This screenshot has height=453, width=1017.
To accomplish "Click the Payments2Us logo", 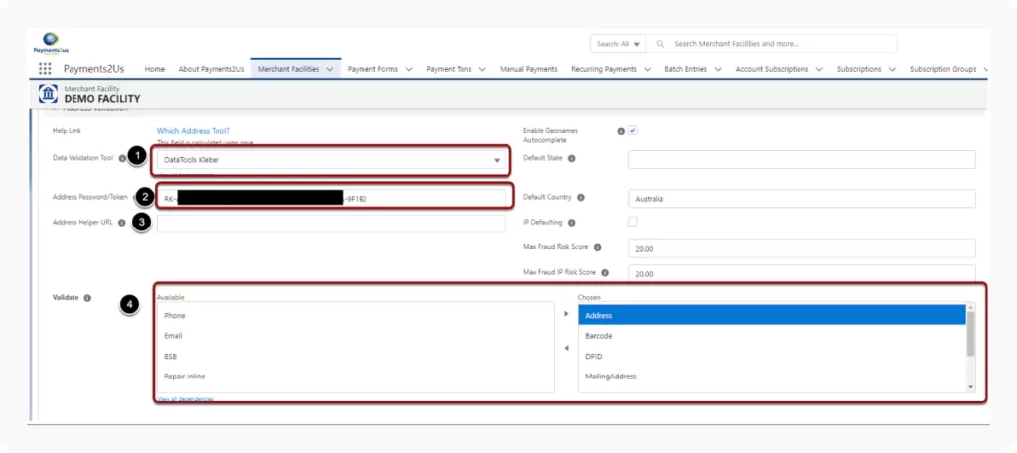I will (51, 43).
